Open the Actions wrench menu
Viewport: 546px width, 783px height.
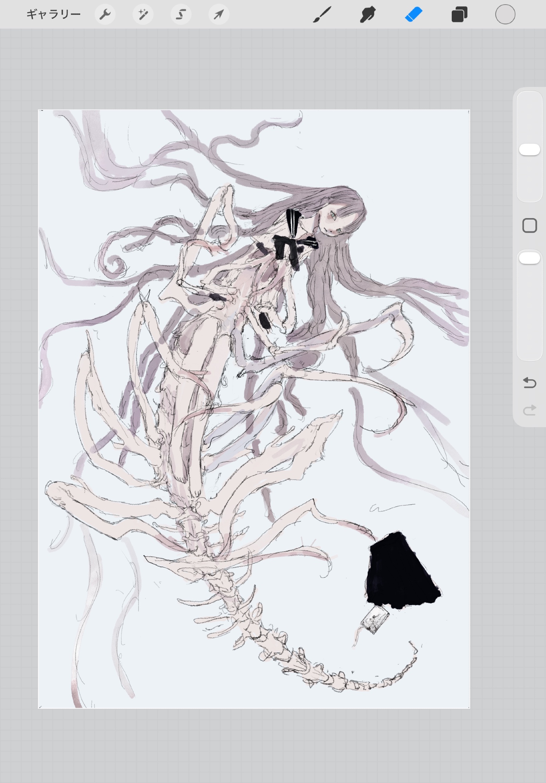click(x=105, y=15)
